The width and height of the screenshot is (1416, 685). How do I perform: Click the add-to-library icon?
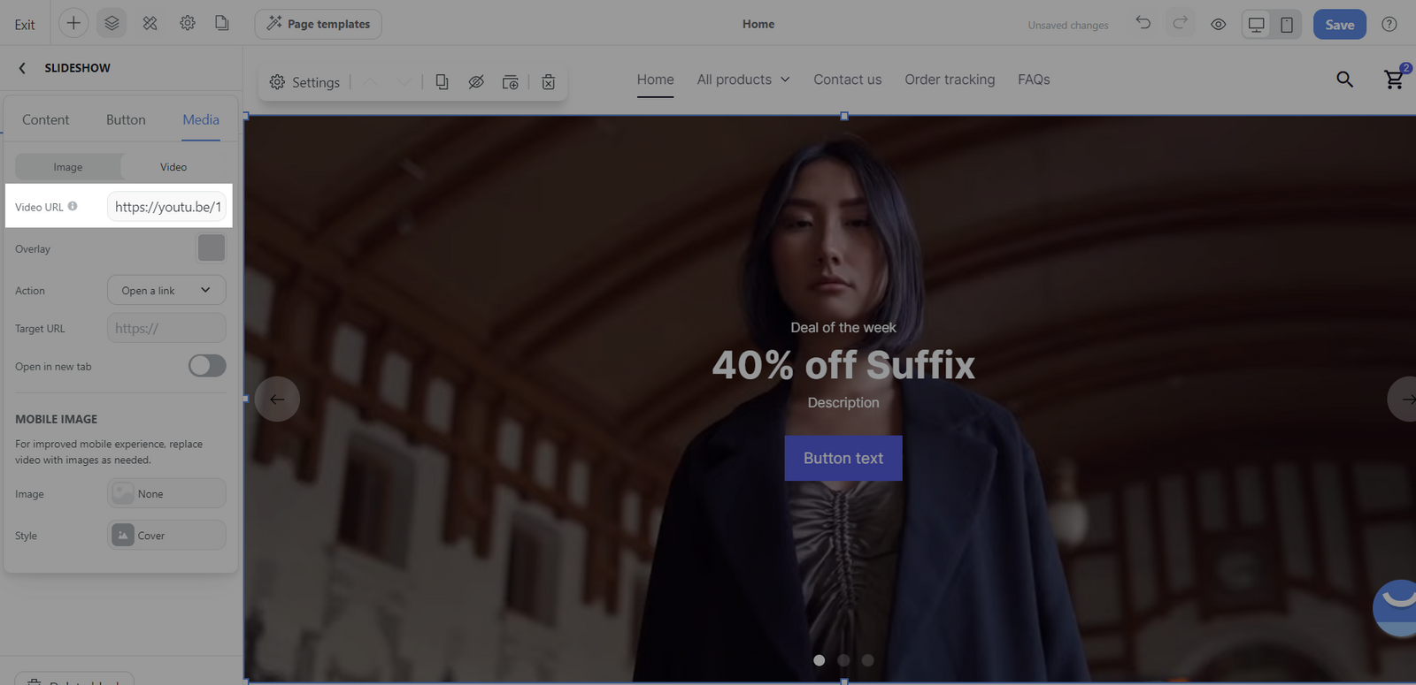(511, 82)
